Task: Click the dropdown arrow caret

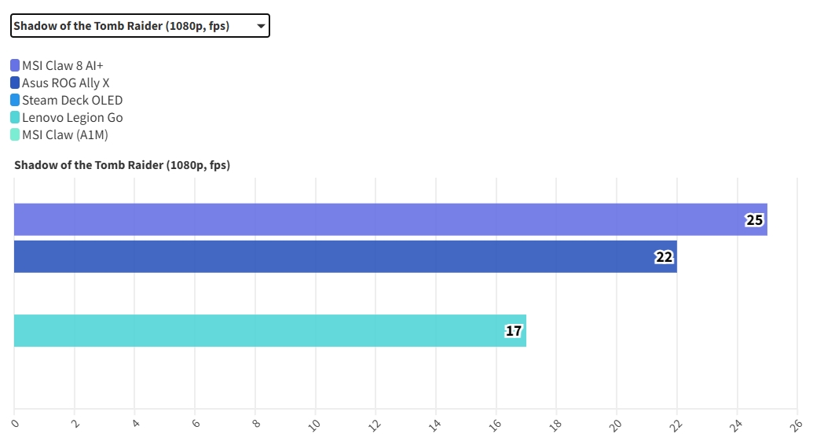Action: (x=261, y=26)
